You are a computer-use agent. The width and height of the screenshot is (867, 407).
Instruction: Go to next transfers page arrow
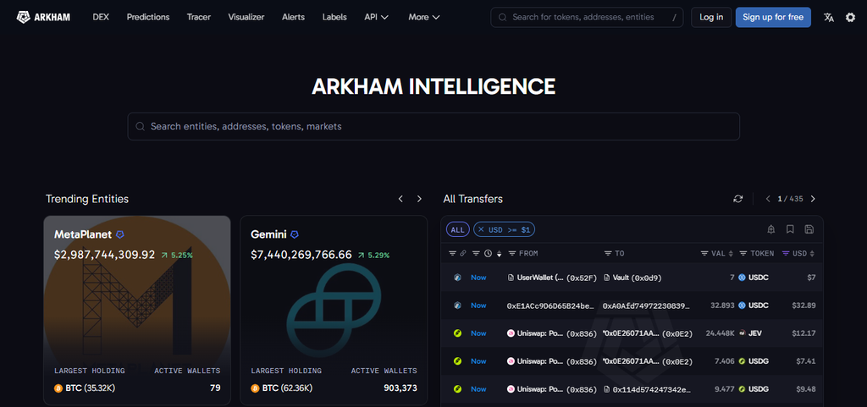coord(813,199)
